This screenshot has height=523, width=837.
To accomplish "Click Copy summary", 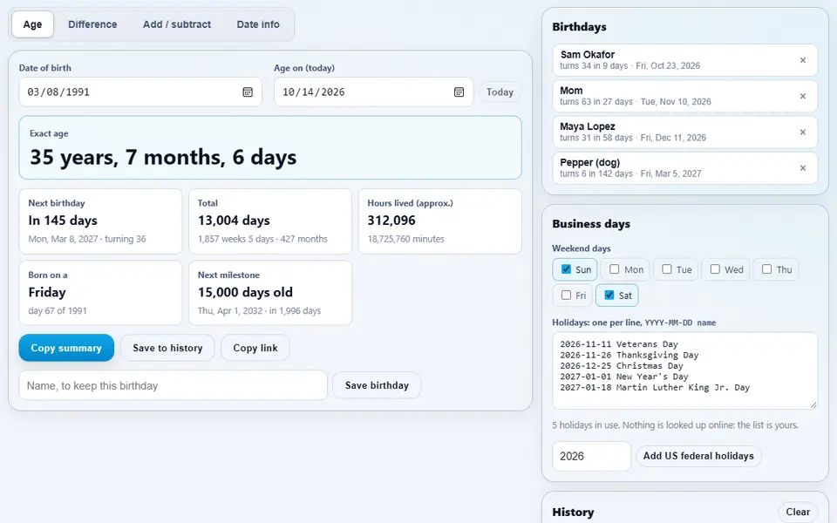I will point(66,348).
